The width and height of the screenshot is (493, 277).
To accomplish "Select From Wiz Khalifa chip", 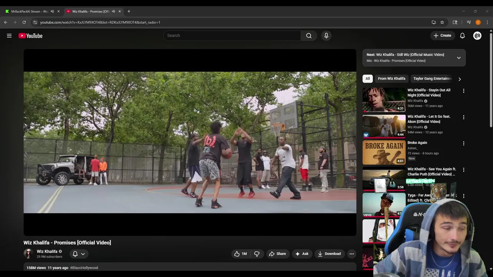I will point(391,78).
